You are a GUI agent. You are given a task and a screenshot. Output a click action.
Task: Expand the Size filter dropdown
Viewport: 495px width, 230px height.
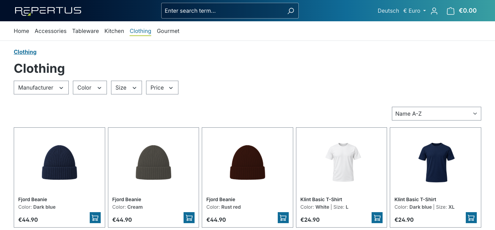tap(126, 88)
